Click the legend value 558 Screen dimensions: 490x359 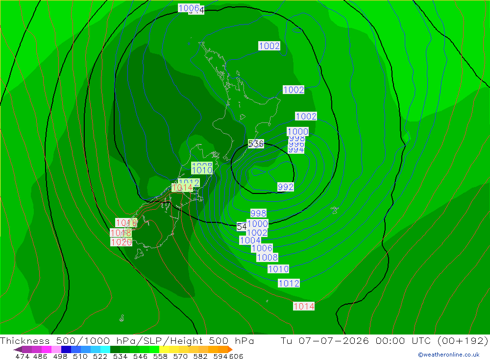[160, 356]
